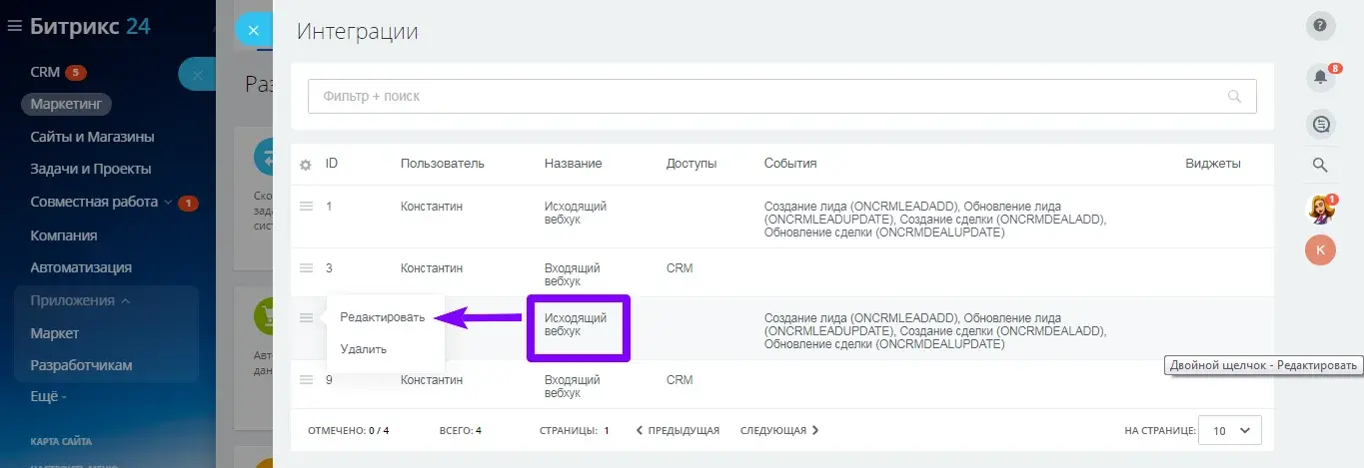Click the search magnifier in the right panel
This screenshot has width=1364, height=468.
point(1320,165)
